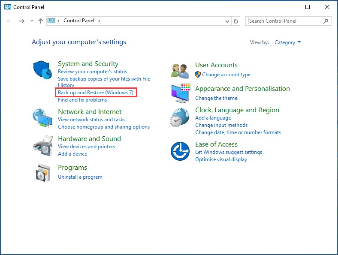338x255 pixels.
Task: Open Hardware and Sound category
Action: point(89,139)
